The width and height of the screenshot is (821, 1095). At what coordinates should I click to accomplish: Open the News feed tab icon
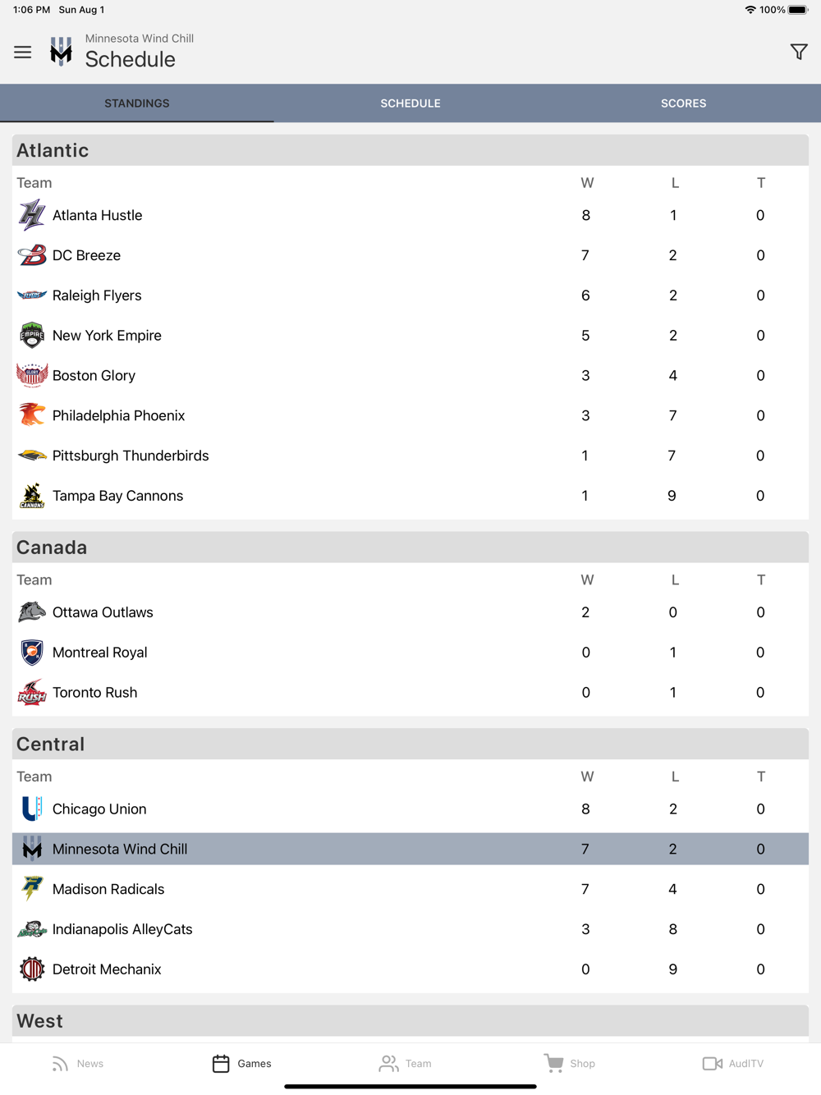point(60,1064)
